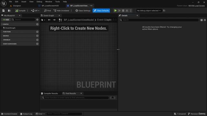Open the Cmd type dropdown
The image size is (207, 116).
[x=40, y=114]
